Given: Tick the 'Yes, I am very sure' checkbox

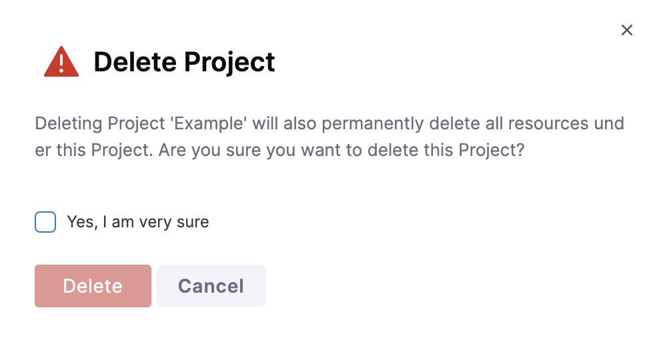Looking at the screenshot, I should (x=45, y=222).
